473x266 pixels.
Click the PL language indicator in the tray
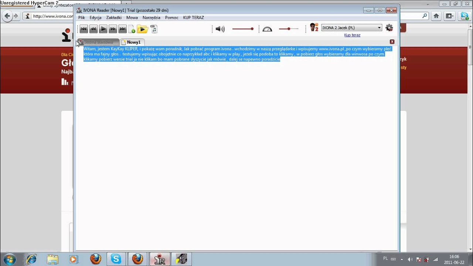(x=385, y=259)
